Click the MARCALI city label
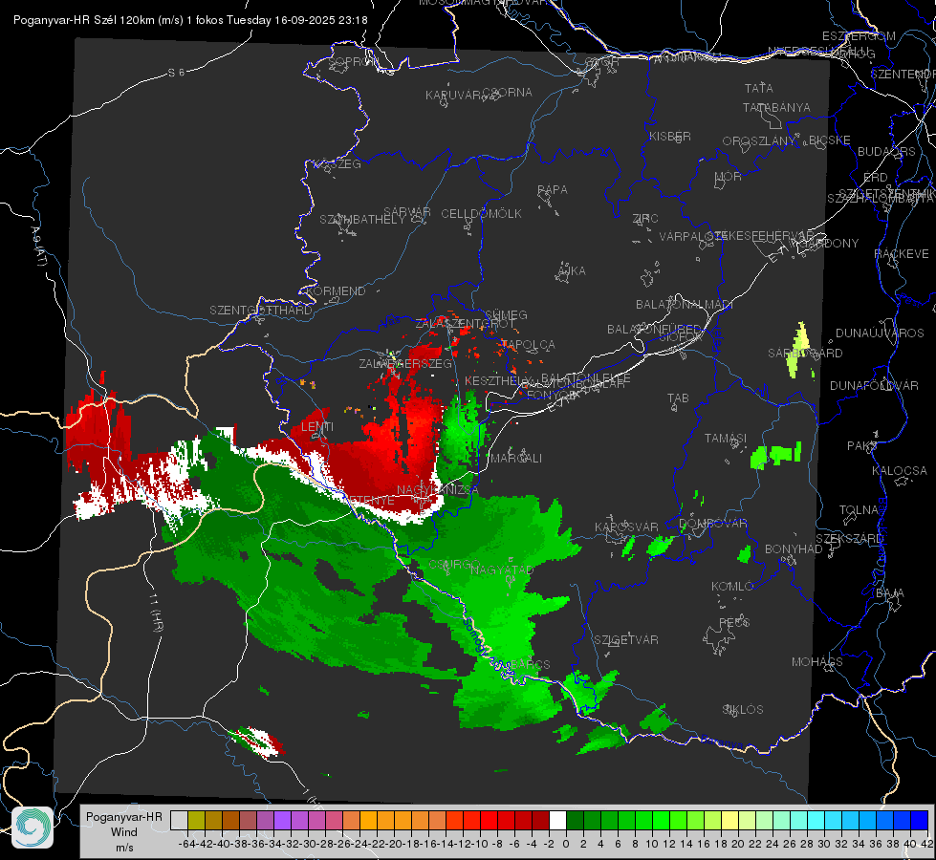936x860 pixels. tap(516, 459)
